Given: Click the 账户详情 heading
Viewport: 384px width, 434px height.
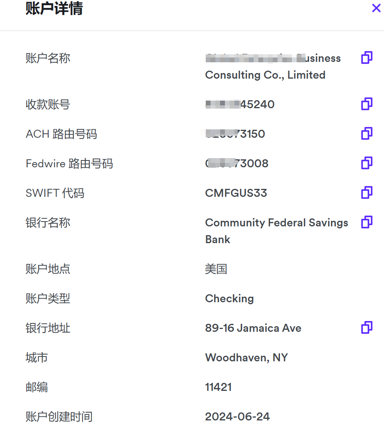Looking at the screenshot, I should (x=54, y=9).
